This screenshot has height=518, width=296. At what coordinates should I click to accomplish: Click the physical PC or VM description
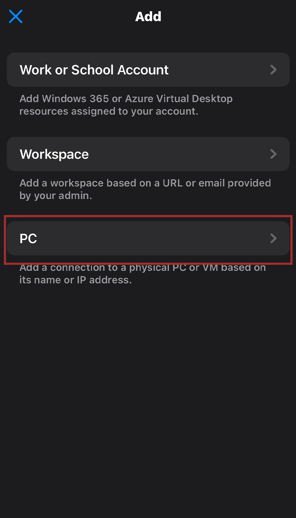point(143,267)
